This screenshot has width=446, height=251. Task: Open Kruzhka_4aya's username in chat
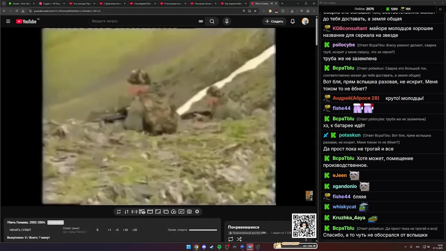point(349,218)
